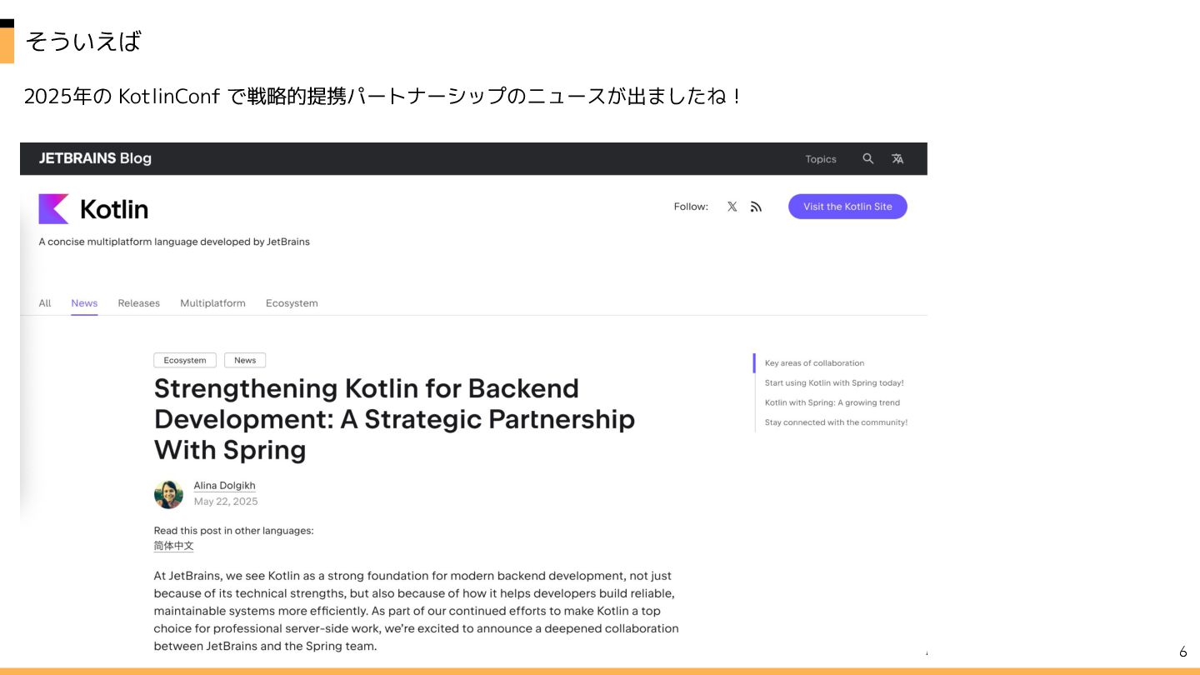
Task: Click the slide page number 6
Action: pos(1182,652)
